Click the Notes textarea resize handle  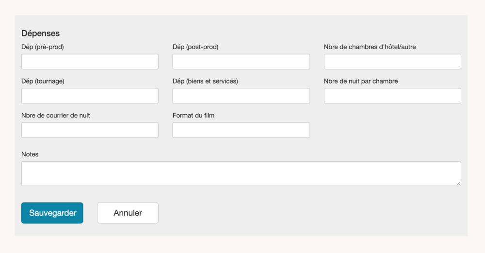[x=458, y=183]
